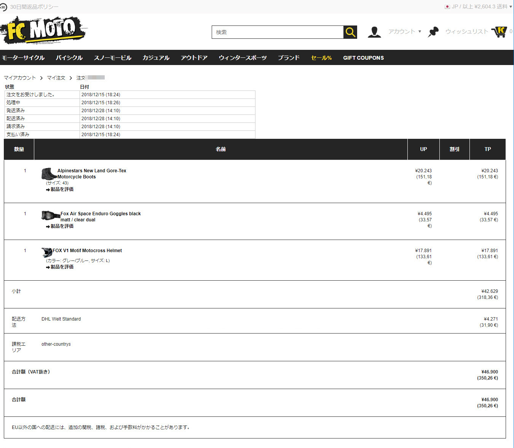
Task: Click the EU以外の国への配送 customs notice
Action: [101, 427]
